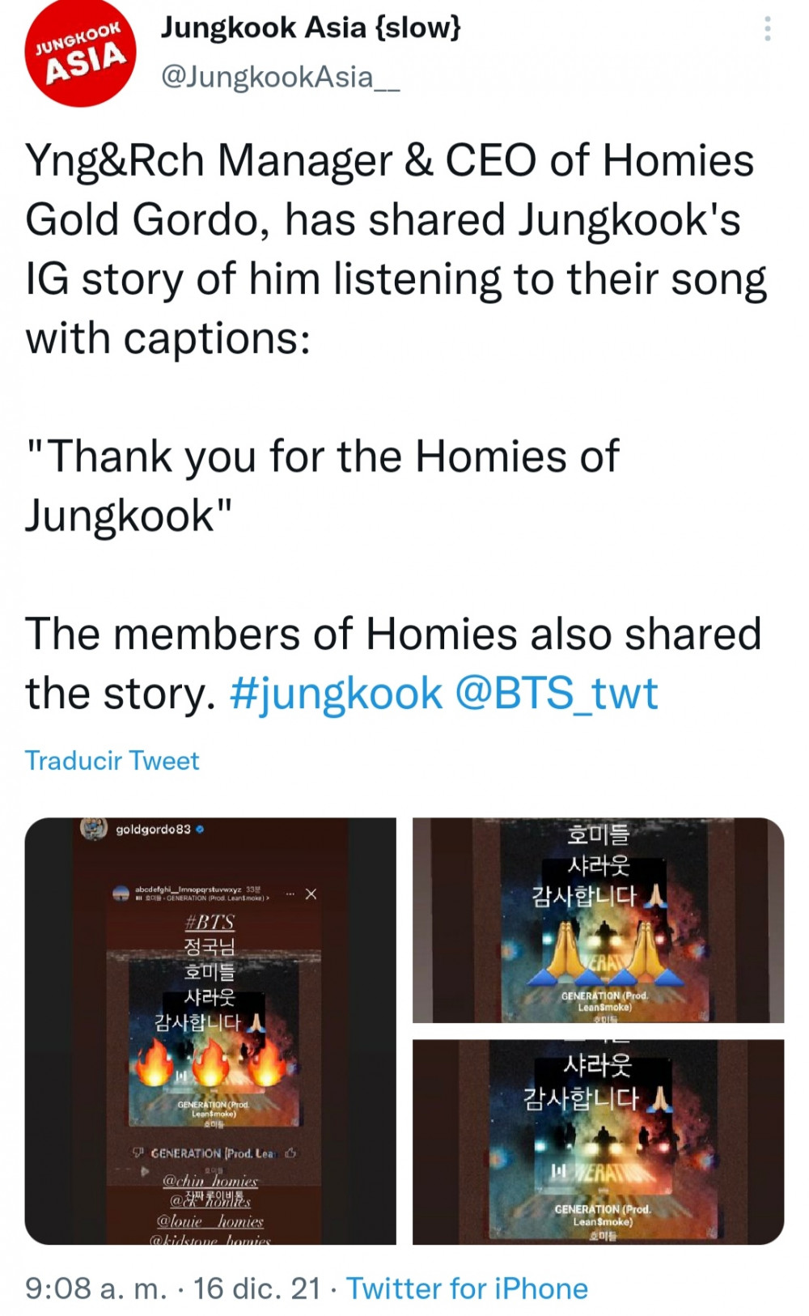Tap the Jungkook Asia profile avatar
Image resolution: width=809 pixels, height=1316 pixels.
click(x=79, y=53)
